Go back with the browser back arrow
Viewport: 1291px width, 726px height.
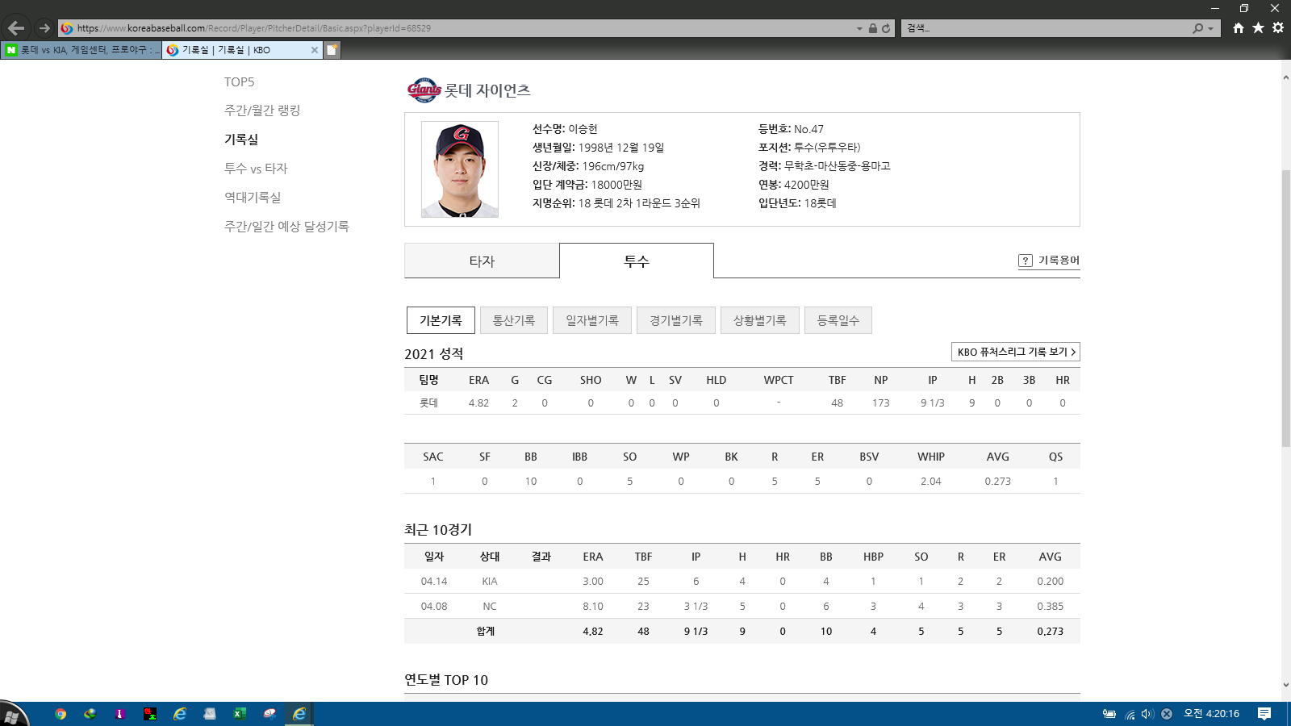click(15, 28)
